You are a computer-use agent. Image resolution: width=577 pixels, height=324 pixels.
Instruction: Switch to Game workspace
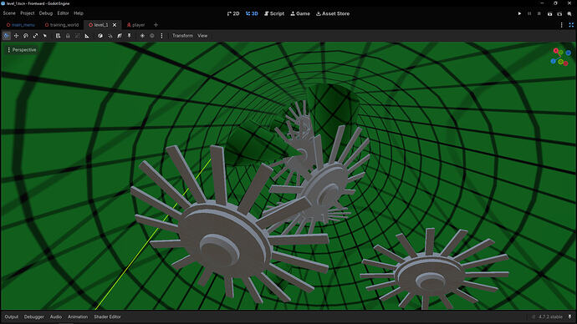click(300, 13)
